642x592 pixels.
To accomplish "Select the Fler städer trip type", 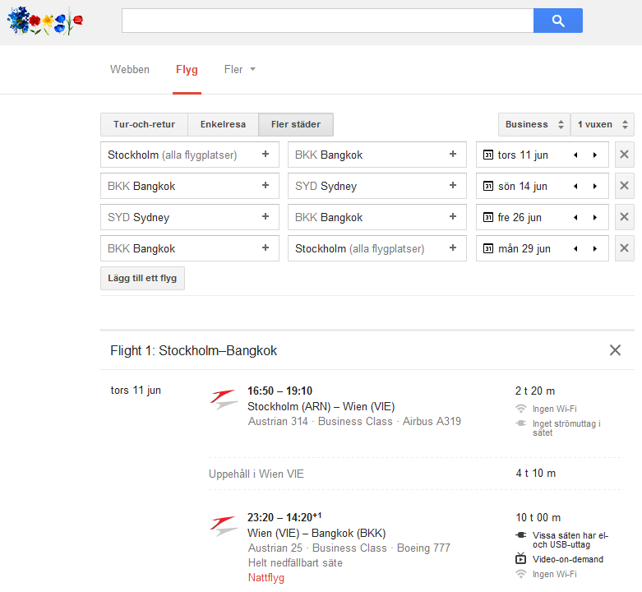I will click(296, 125).
